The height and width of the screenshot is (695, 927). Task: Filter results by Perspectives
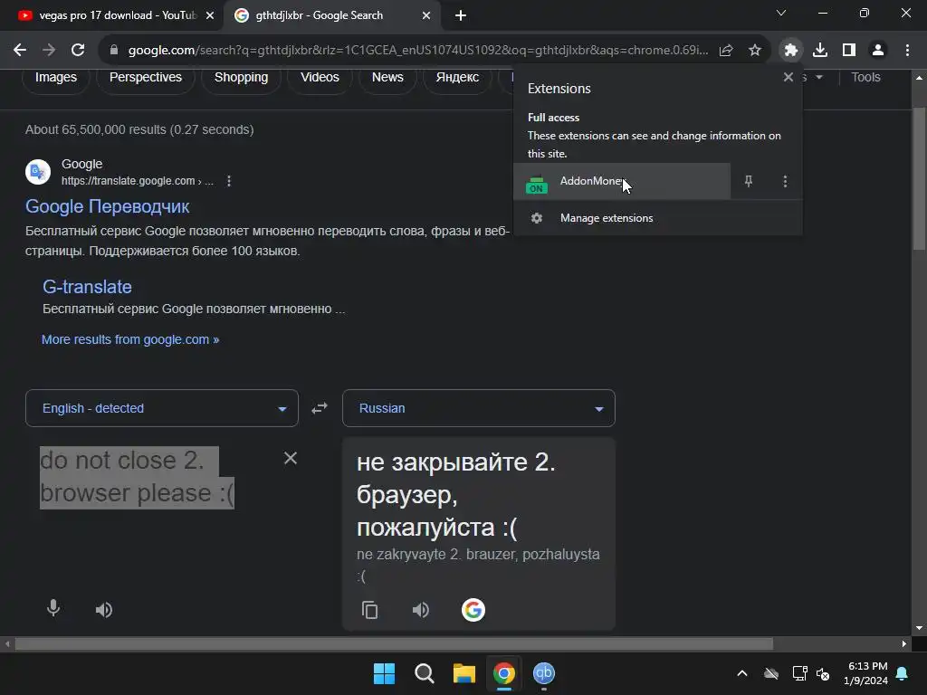point(146,78)
